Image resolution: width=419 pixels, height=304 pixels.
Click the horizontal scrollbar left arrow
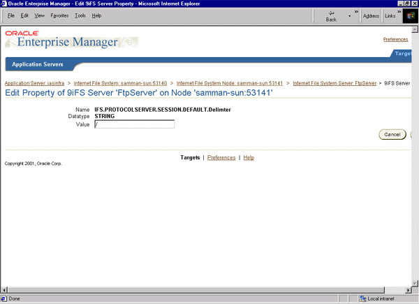point(4,290)
